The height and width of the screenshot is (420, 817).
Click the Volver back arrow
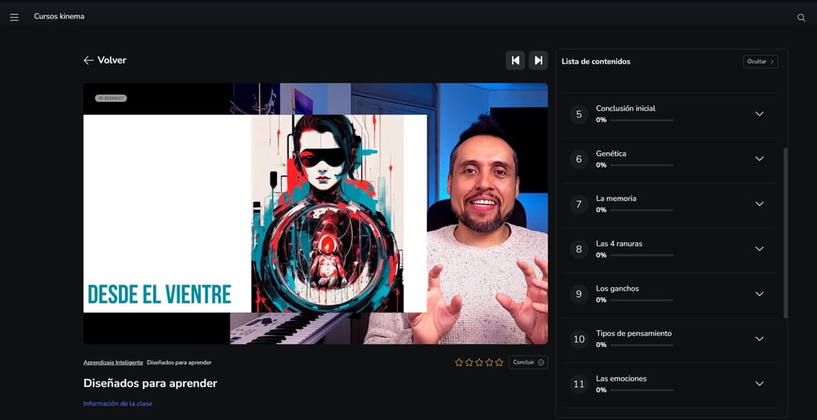coord(88,60)
